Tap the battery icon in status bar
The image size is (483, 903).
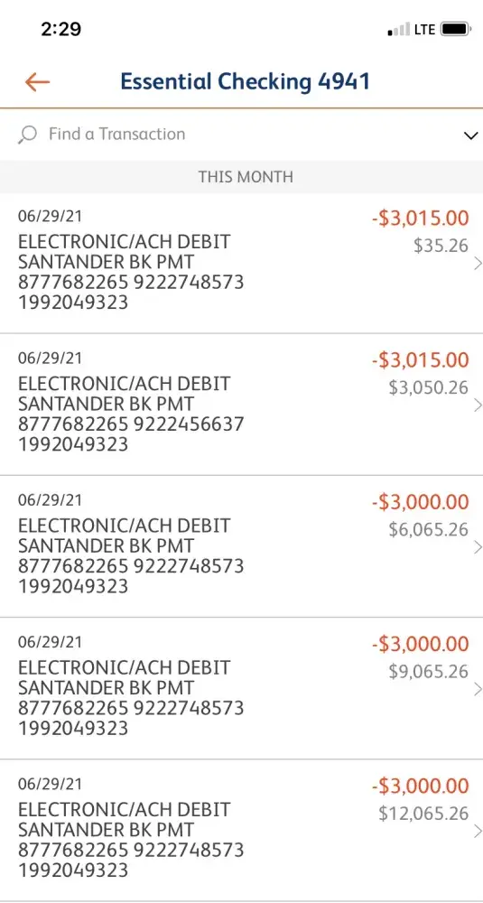tap(456, 30)
